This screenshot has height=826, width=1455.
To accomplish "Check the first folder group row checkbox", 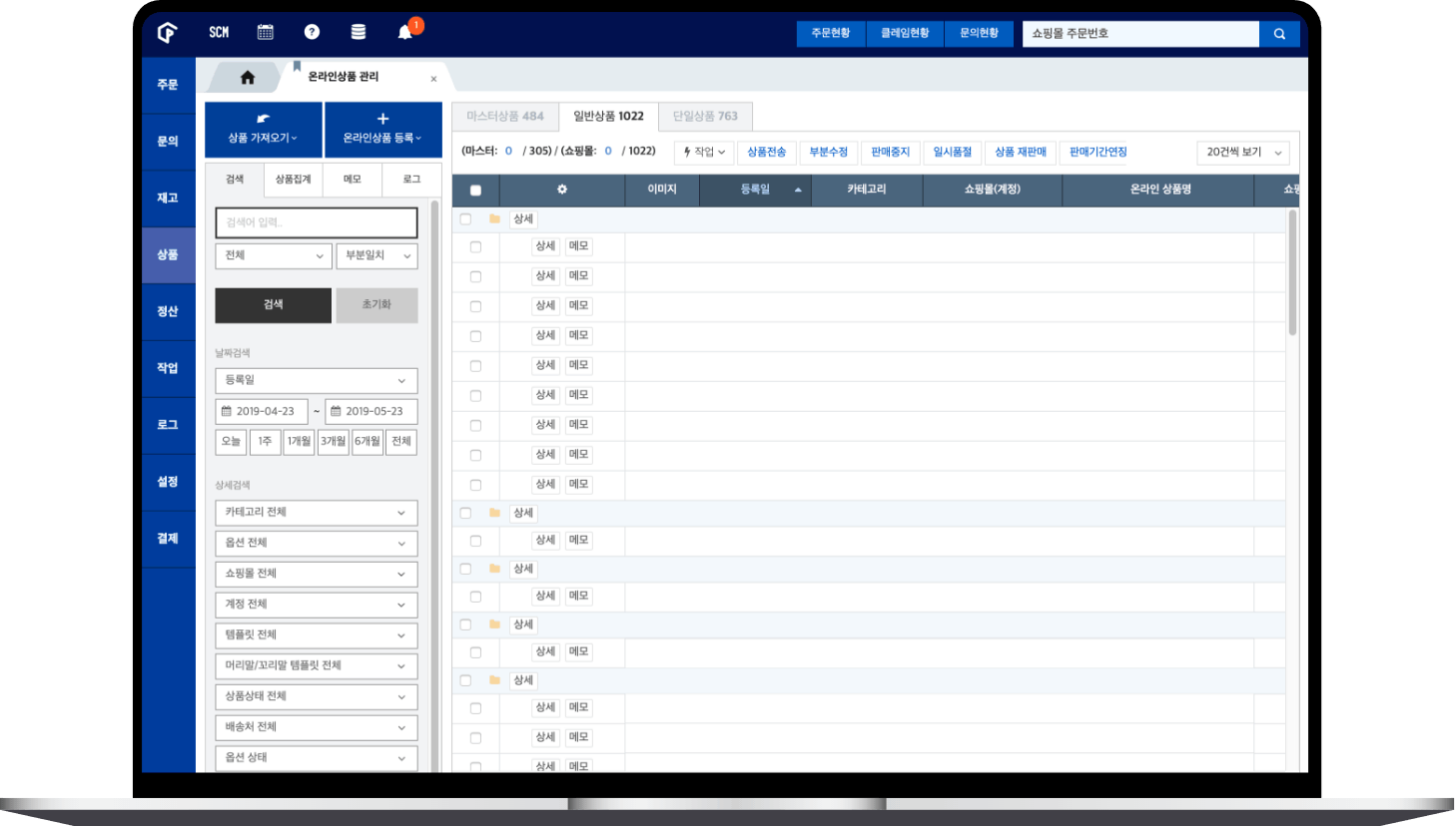I will click(465, 219).
